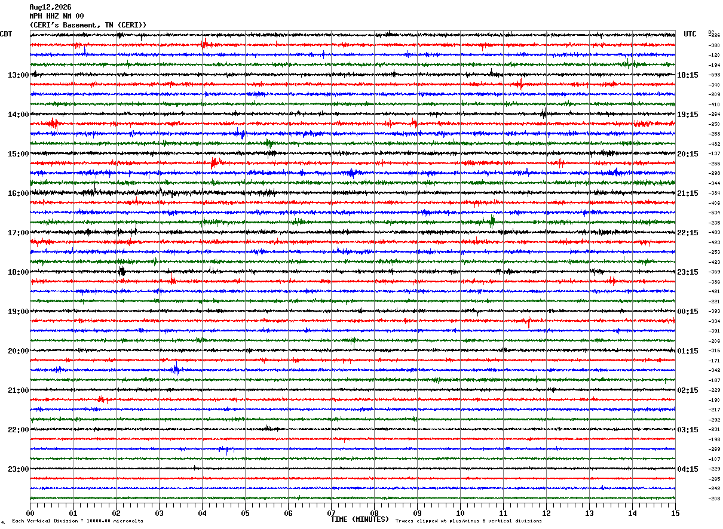The width and height of the screenshot is (723, 529).
Task: Click minute 06 on the time axis
Action: coord(288,513)
